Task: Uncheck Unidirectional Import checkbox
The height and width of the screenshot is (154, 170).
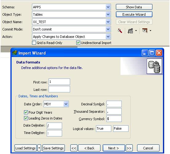Action: pos(78,43)
